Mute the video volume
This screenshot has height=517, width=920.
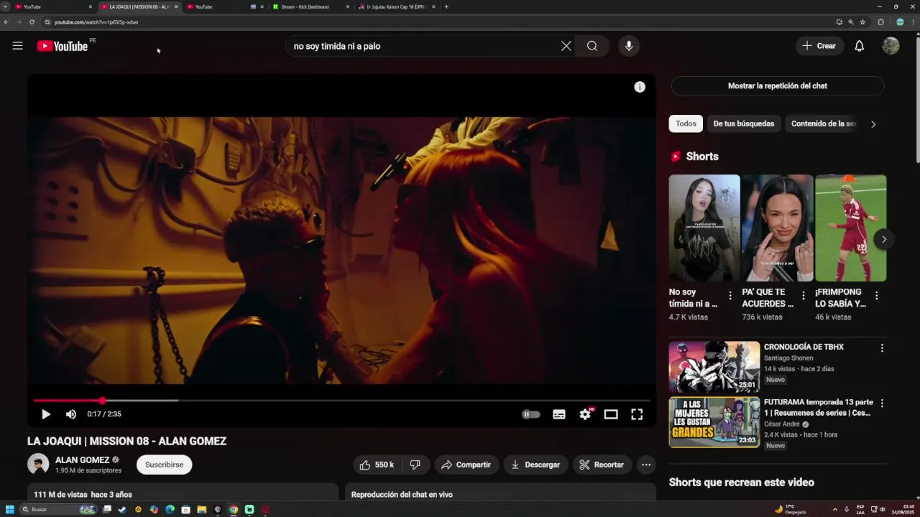71,414
